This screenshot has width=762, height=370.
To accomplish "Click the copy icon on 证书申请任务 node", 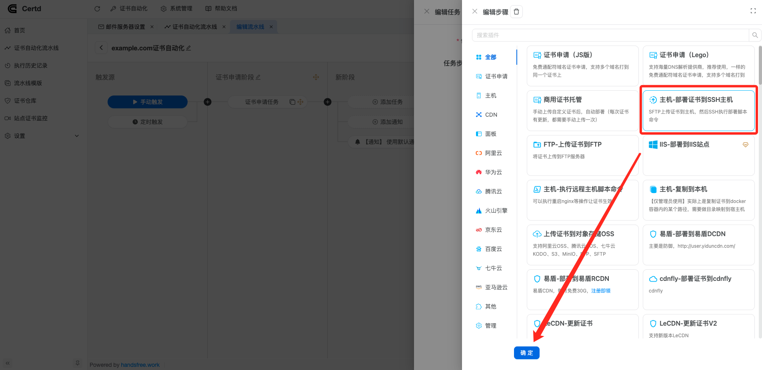I will (x=293, y=102).
